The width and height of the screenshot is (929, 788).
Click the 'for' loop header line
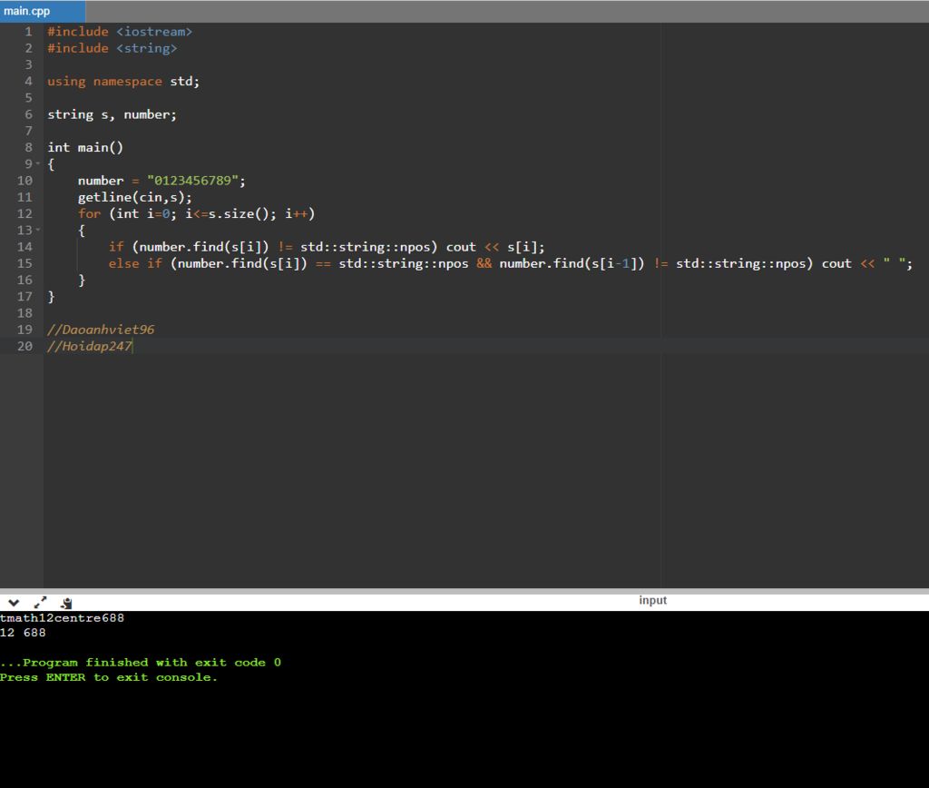(x=196, y=213)
